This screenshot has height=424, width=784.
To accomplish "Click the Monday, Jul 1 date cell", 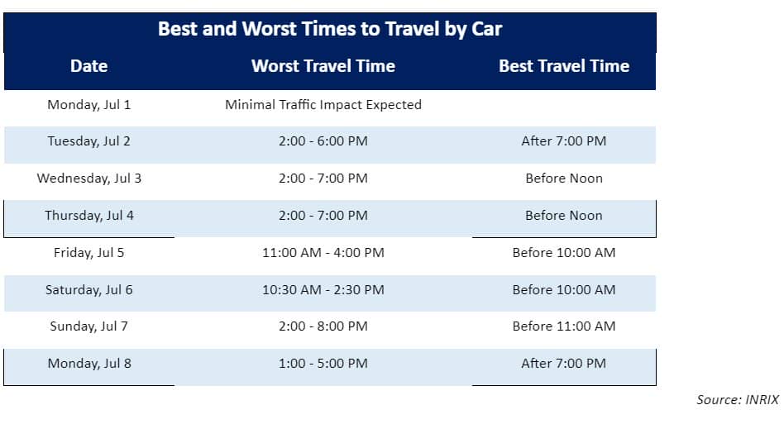I will pos(89,105).
